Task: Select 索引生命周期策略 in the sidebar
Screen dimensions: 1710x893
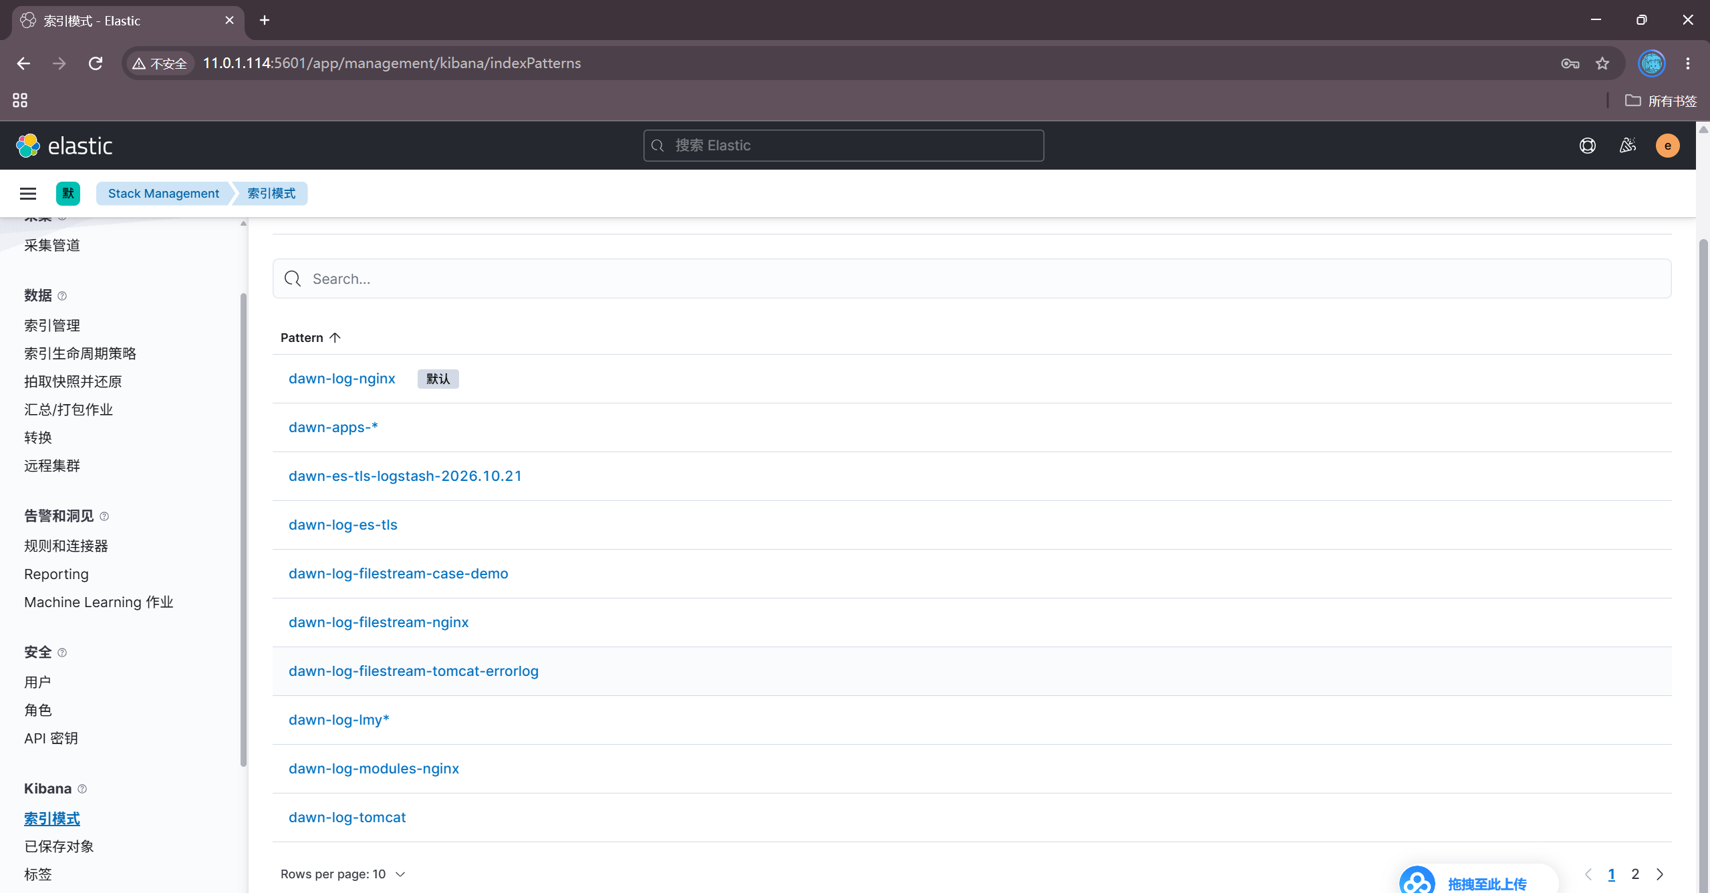Action: pos(80,354)
